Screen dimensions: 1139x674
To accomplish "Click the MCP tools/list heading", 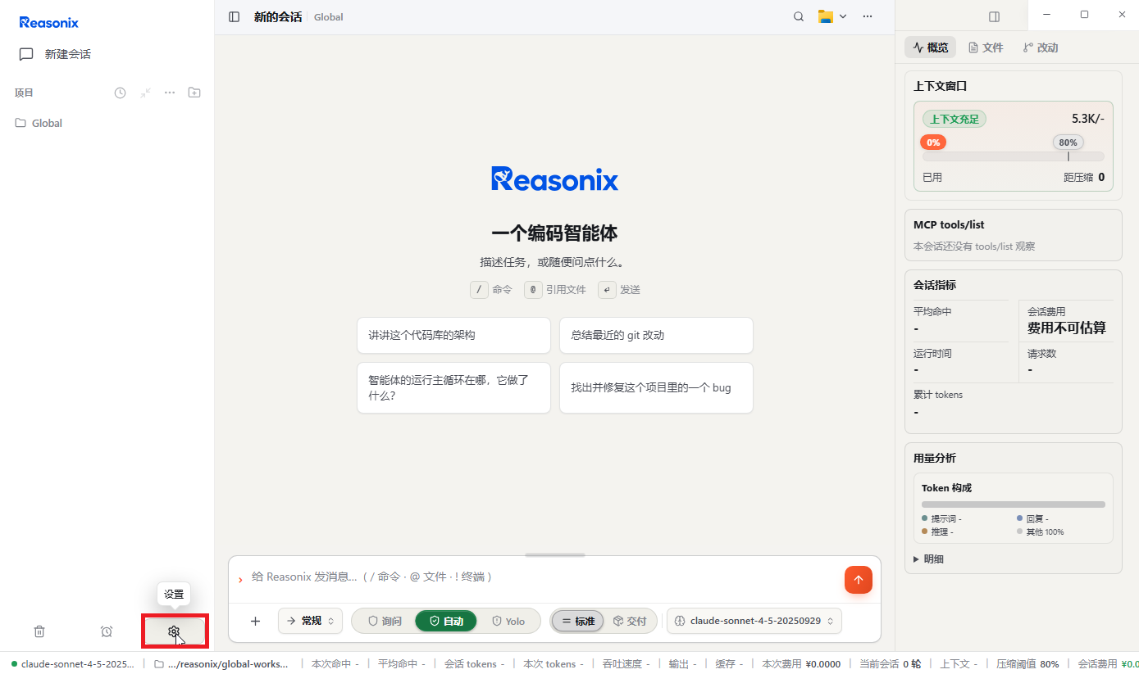I will (949, 224).
